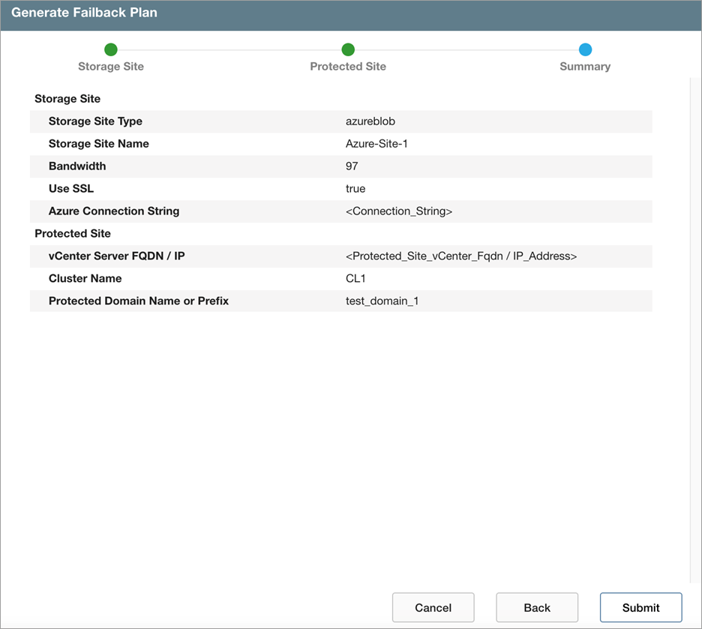Click the test_domain_1 value

click(x=382, y=301)
